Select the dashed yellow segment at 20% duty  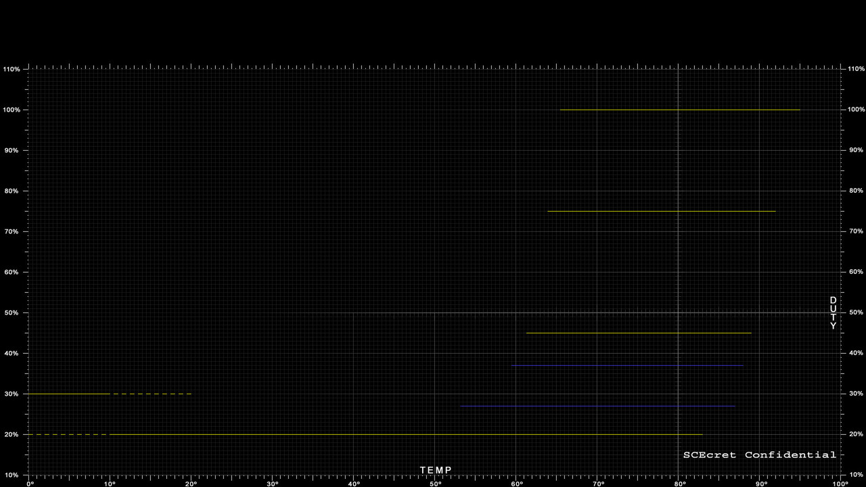coord(68,434)
